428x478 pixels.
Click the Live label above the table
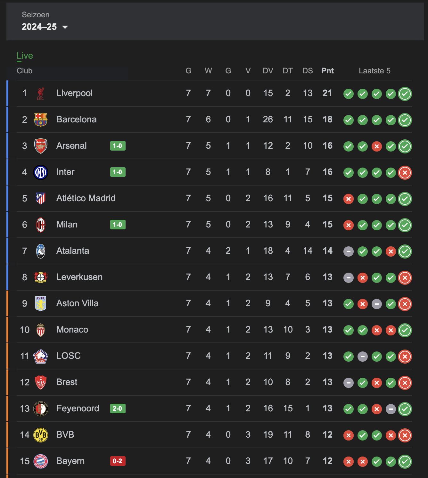(25, 56)
